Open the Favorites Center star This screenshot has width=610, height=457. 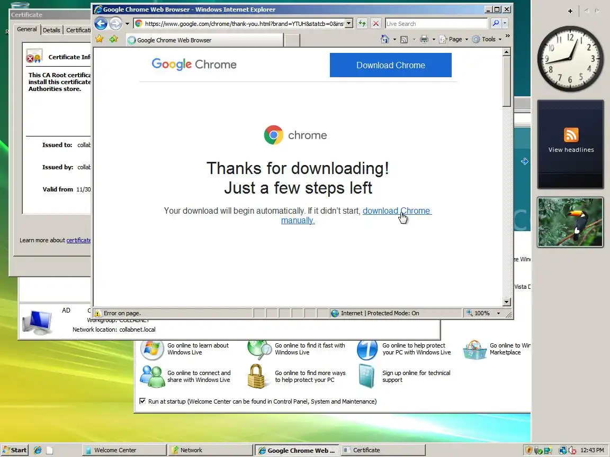(100, 39)
